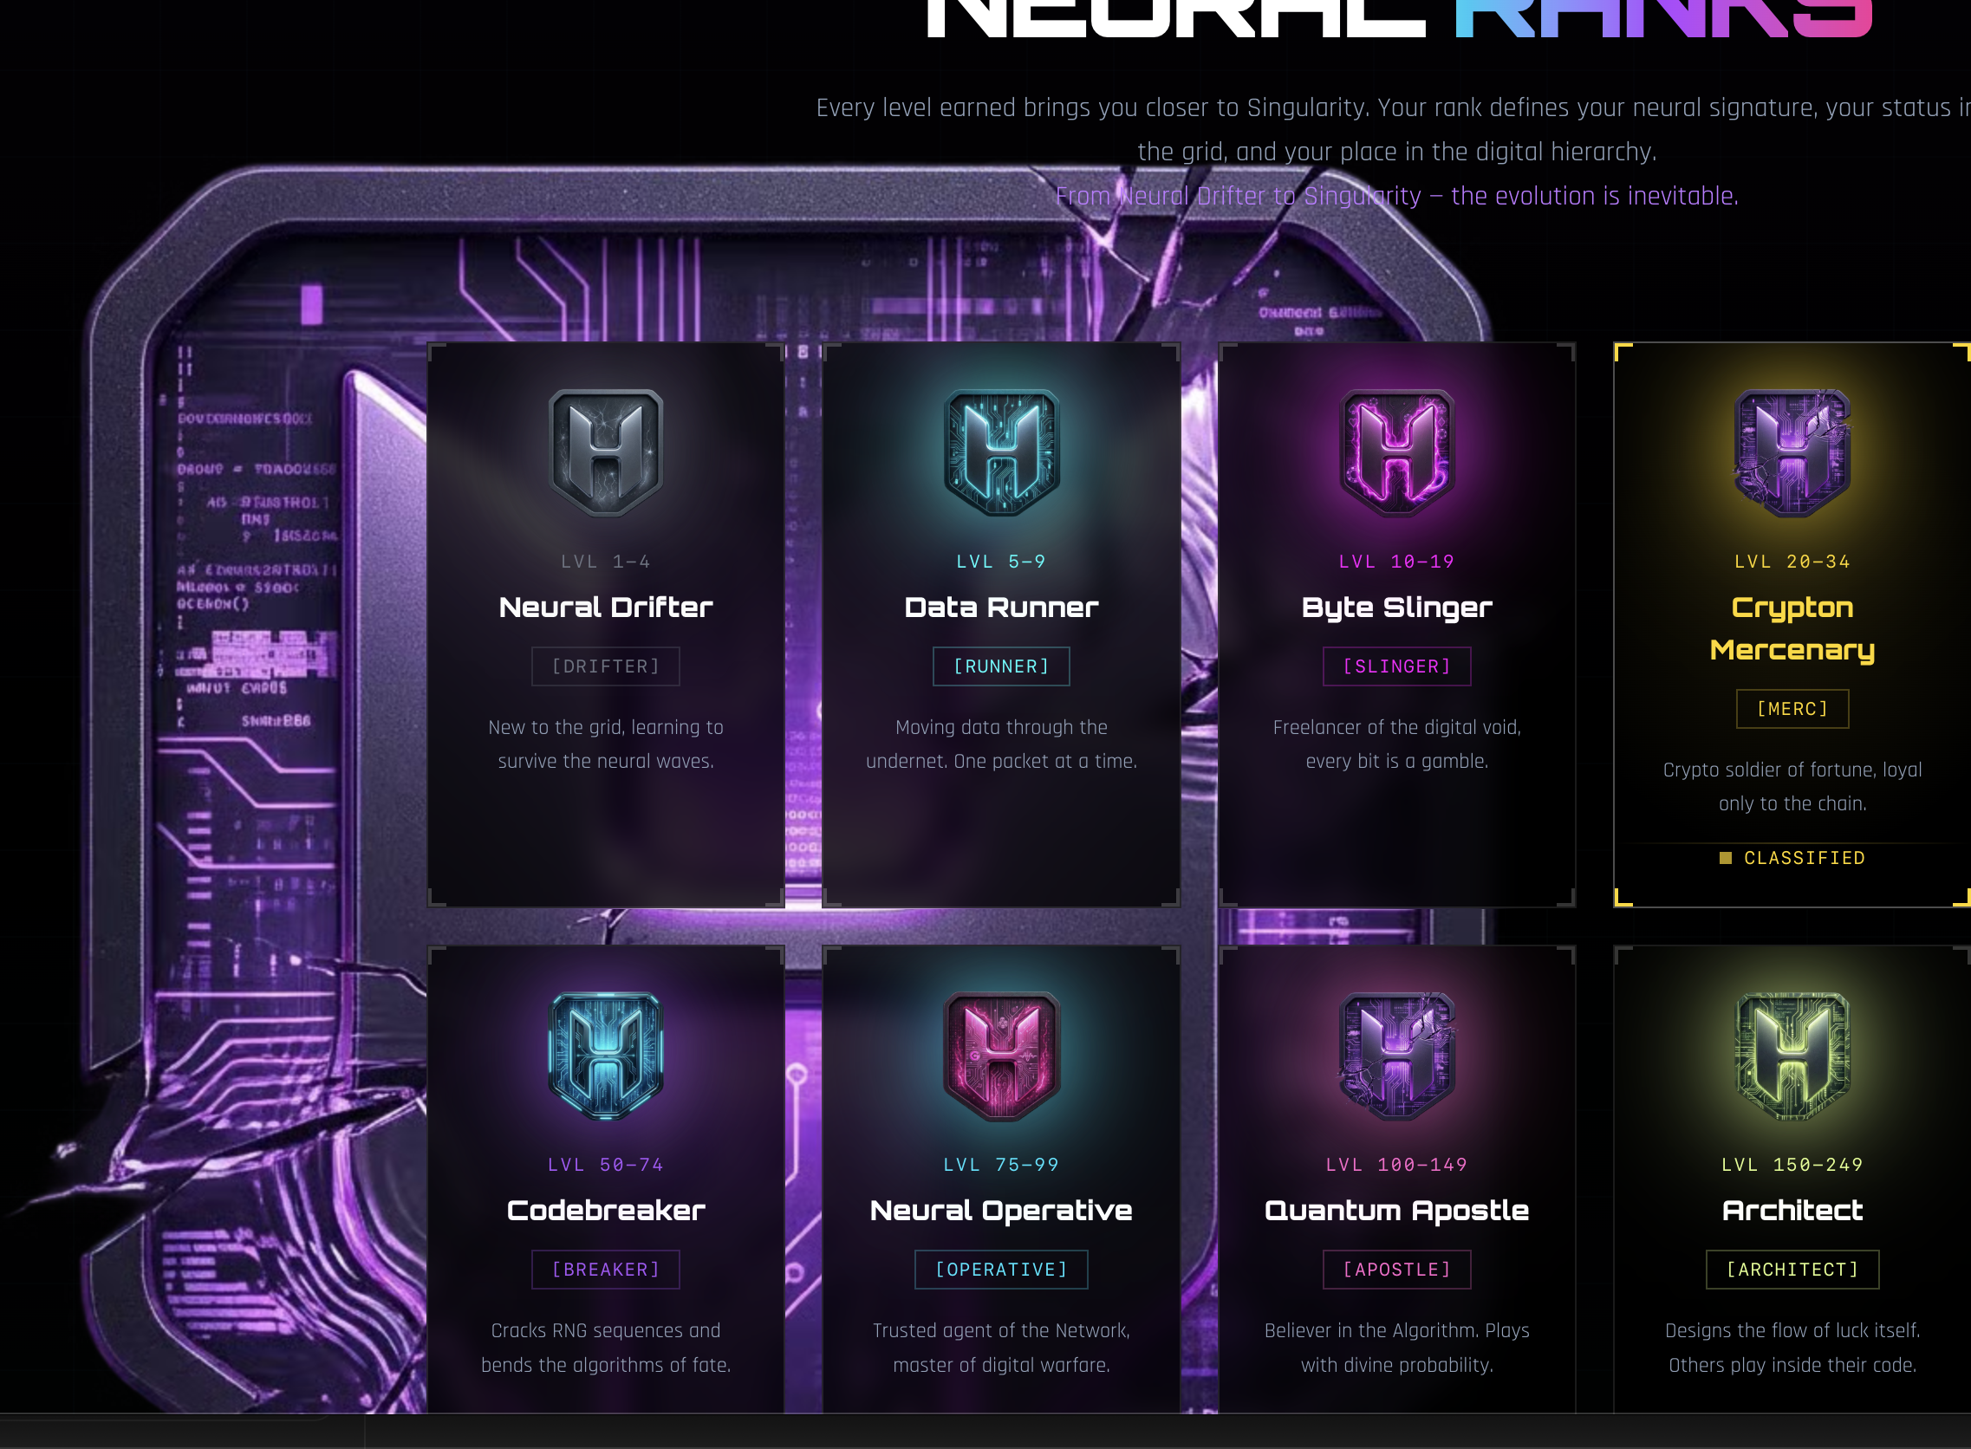Select the [RUNNER] tag label
Screen dimensions: 1971x1449
pyautogui.click(x=1001, y=666)
